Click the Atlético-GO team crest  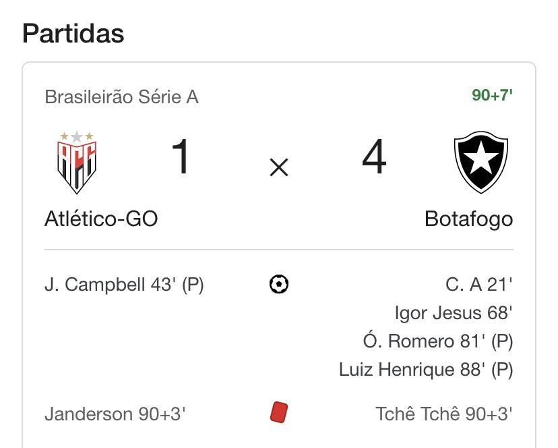(75, 163)
